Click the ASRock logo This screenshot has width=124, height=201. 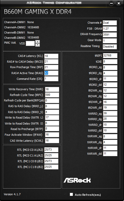tap(77, 180)
